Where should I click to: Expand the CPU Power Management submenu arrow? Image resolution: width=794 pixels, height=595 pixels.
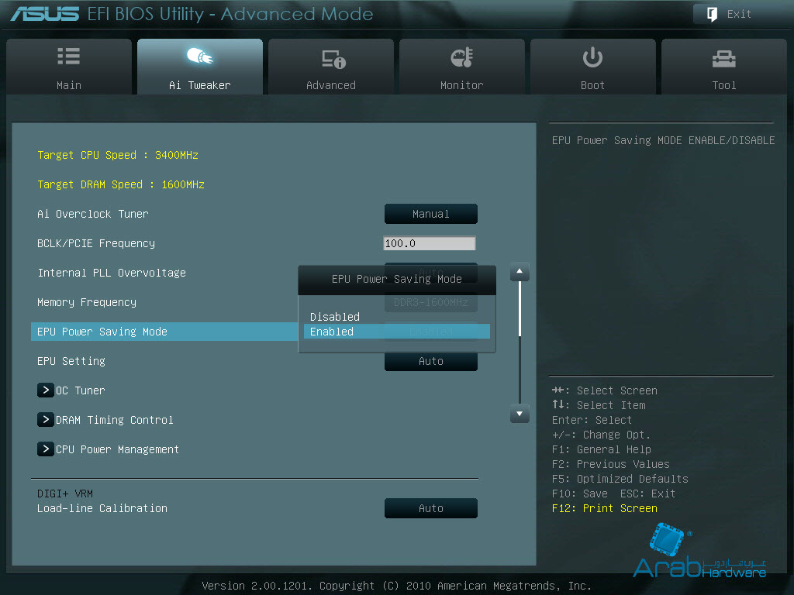click(x=46, y=449)
